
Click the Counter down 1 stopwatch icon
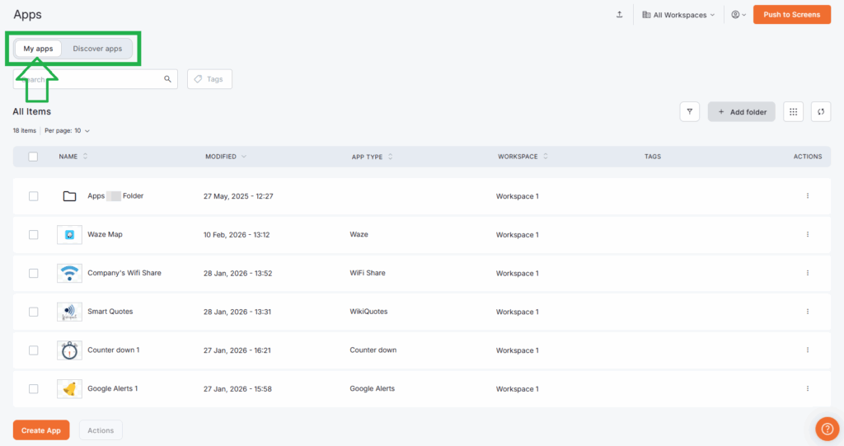(x=69, y=350)
